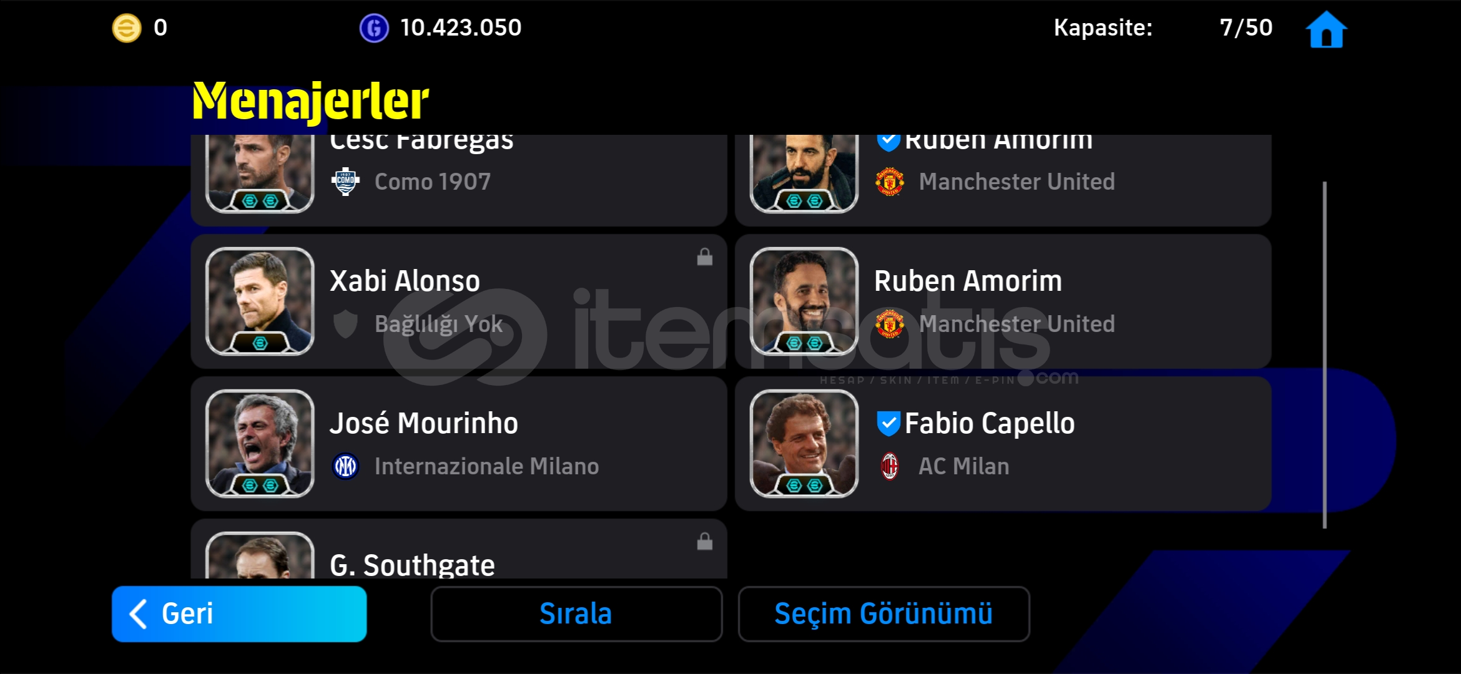Go back with the Geri button

(239, 613)
